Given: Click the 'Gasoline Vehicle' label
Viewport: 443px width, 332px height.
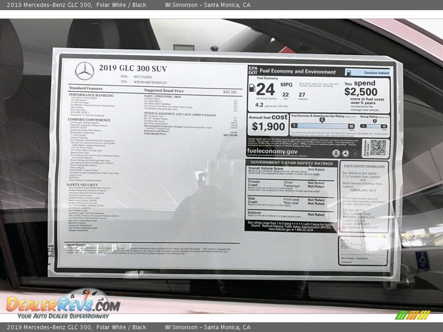Looking at the screenshot, I should 377,72.
